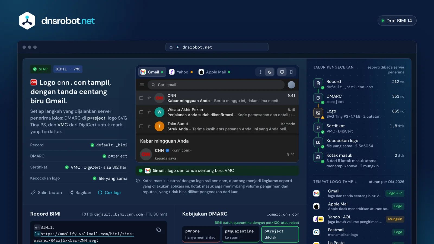Click "file yang sama · 215d5054" text
This screenshot has height=244, width=434.
350,146
